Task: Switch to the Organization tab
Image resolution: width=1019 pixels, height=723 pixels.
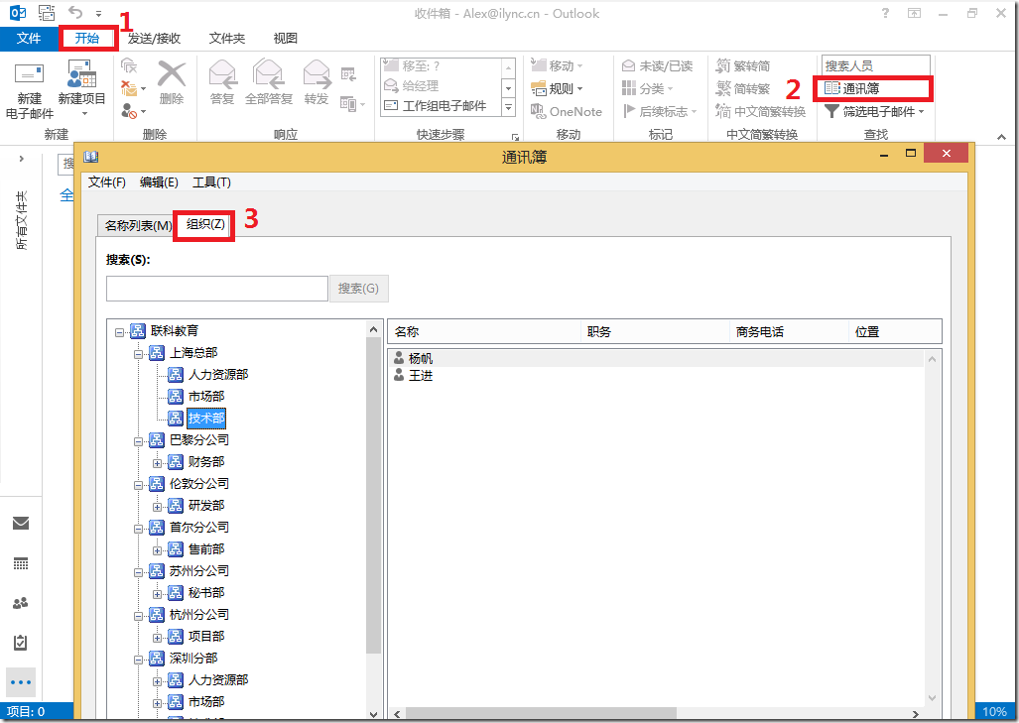Action: (x=205, y=224)
